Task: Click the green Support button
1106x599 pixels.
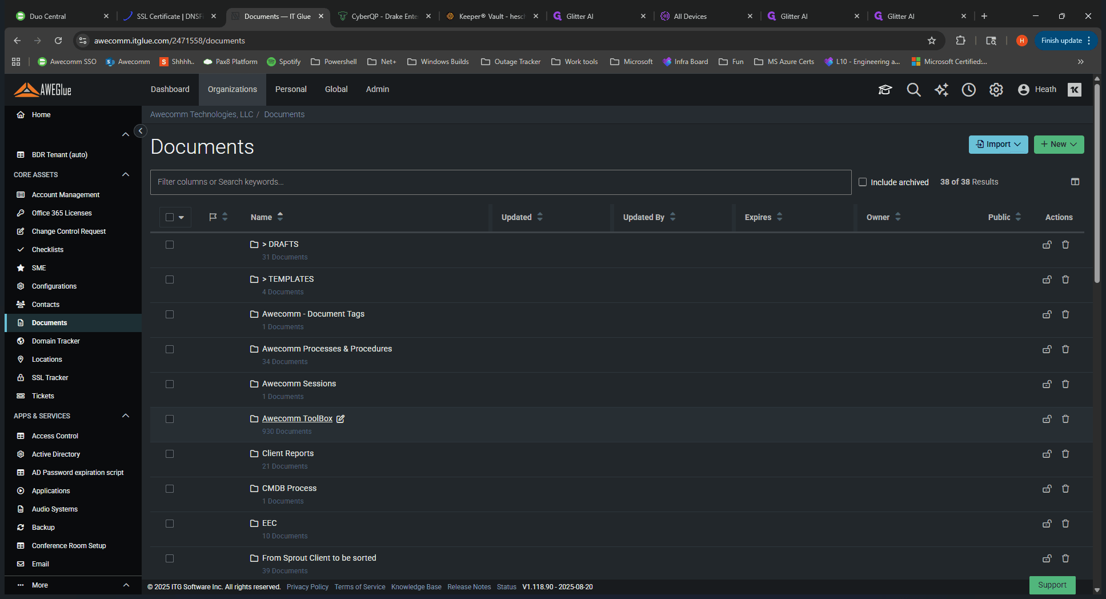Action: (1052, 585)
